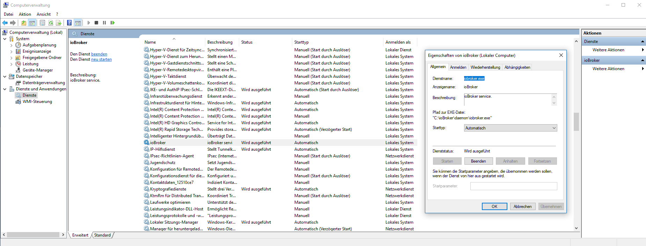
Task: Click gear icon of IP-Hilfsdienst row
Action: tap(147, 149)
